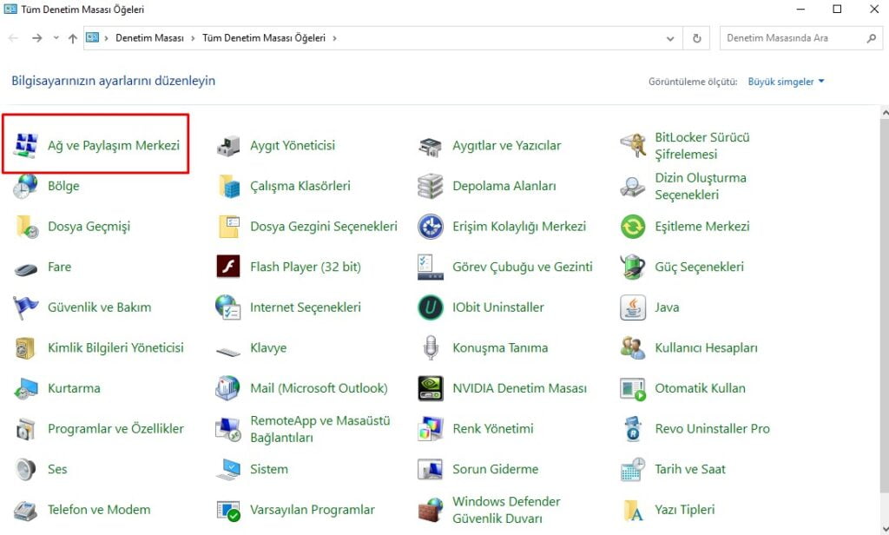This screenshot has width=889, height=535.
Task: Click the Denetim Masasında Ara search box
Action: [x=792, y=38]
